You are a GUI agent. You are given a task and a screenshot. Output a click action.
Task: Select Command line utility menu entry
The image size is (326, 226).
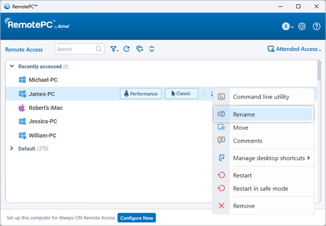click(261, 97)
